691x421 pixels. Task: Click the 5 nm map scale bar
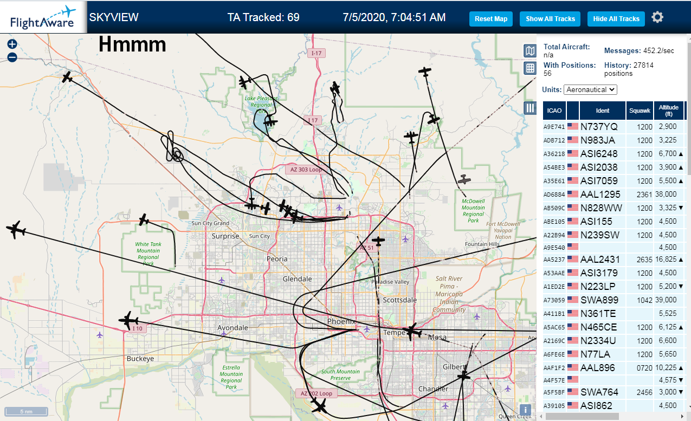pyautogui.click(x=26, y=412)
